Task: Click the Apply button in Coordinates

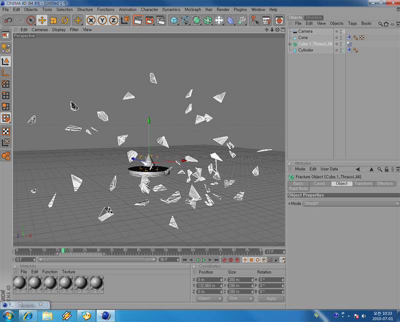Action: pyautogui.click(x=271, y=298)
